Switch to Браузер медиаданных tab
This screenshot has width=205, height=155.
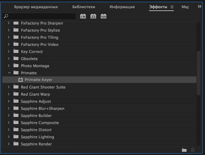[x=36, y=7]
